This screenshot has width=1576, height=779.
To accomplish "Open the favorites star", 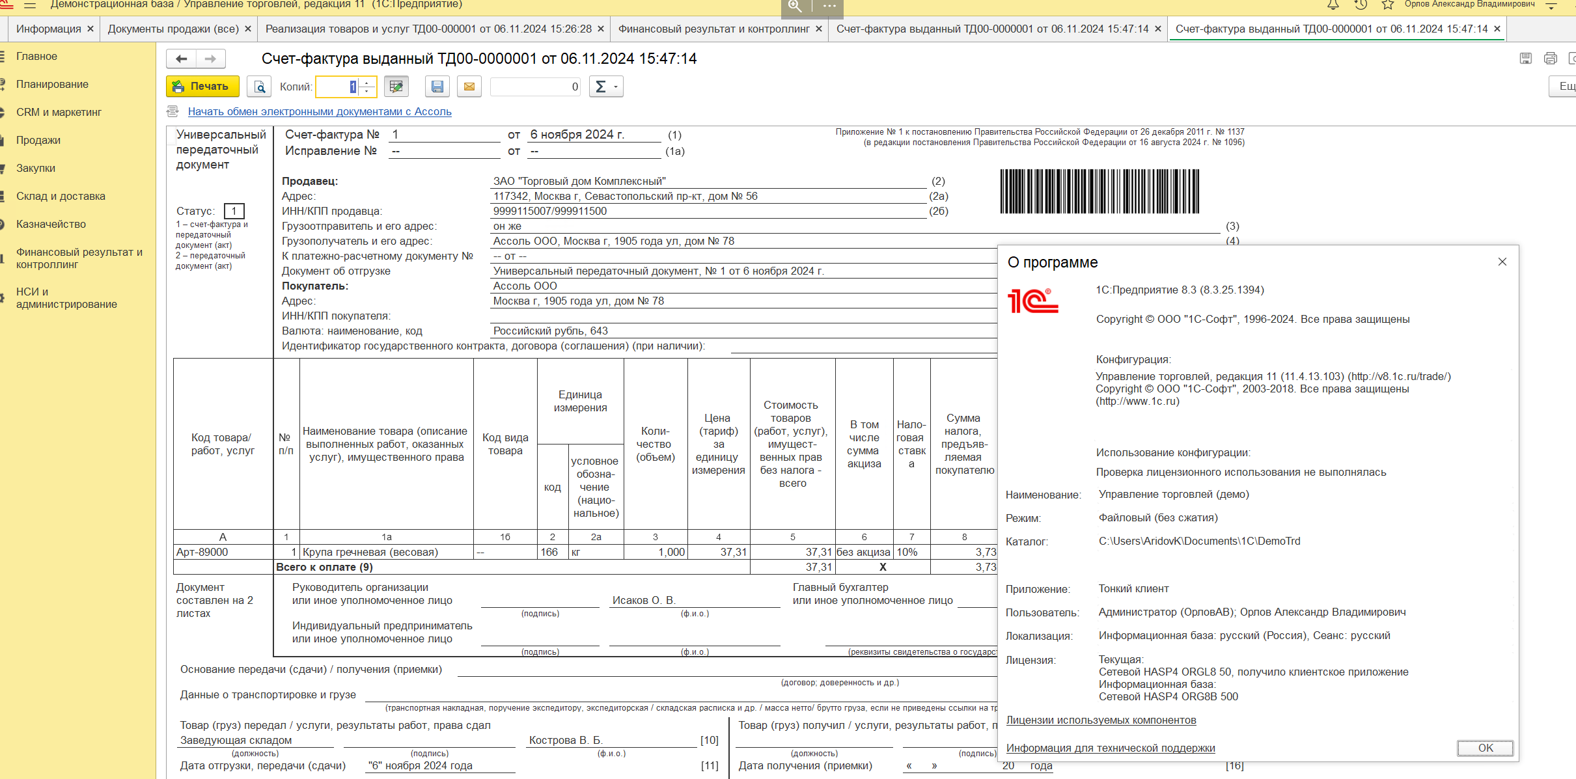I will tap(1388, 5).
